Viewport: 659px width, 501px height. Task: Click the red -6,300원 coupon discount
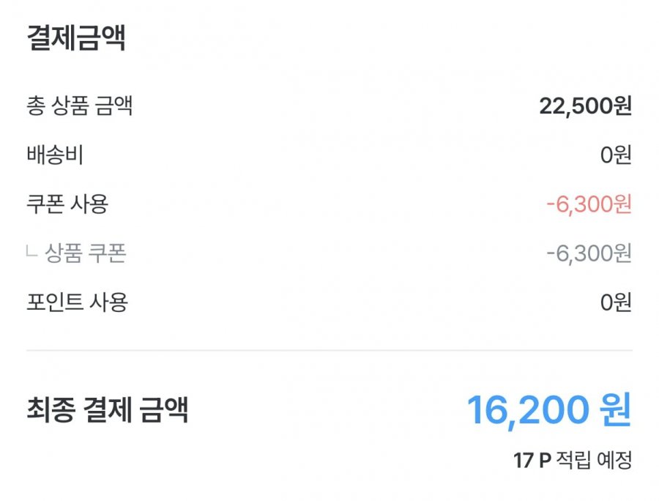tap(589, 204)
